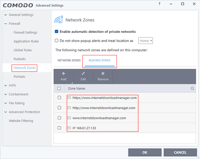The image size is (200, 159).
Task: Click the search magnifier in Zone Name header
Action: pyautogui.click(x=192, y=89)
